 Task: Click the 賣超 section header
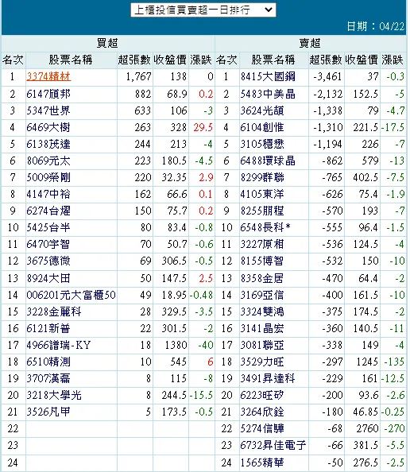coord(310,43)
